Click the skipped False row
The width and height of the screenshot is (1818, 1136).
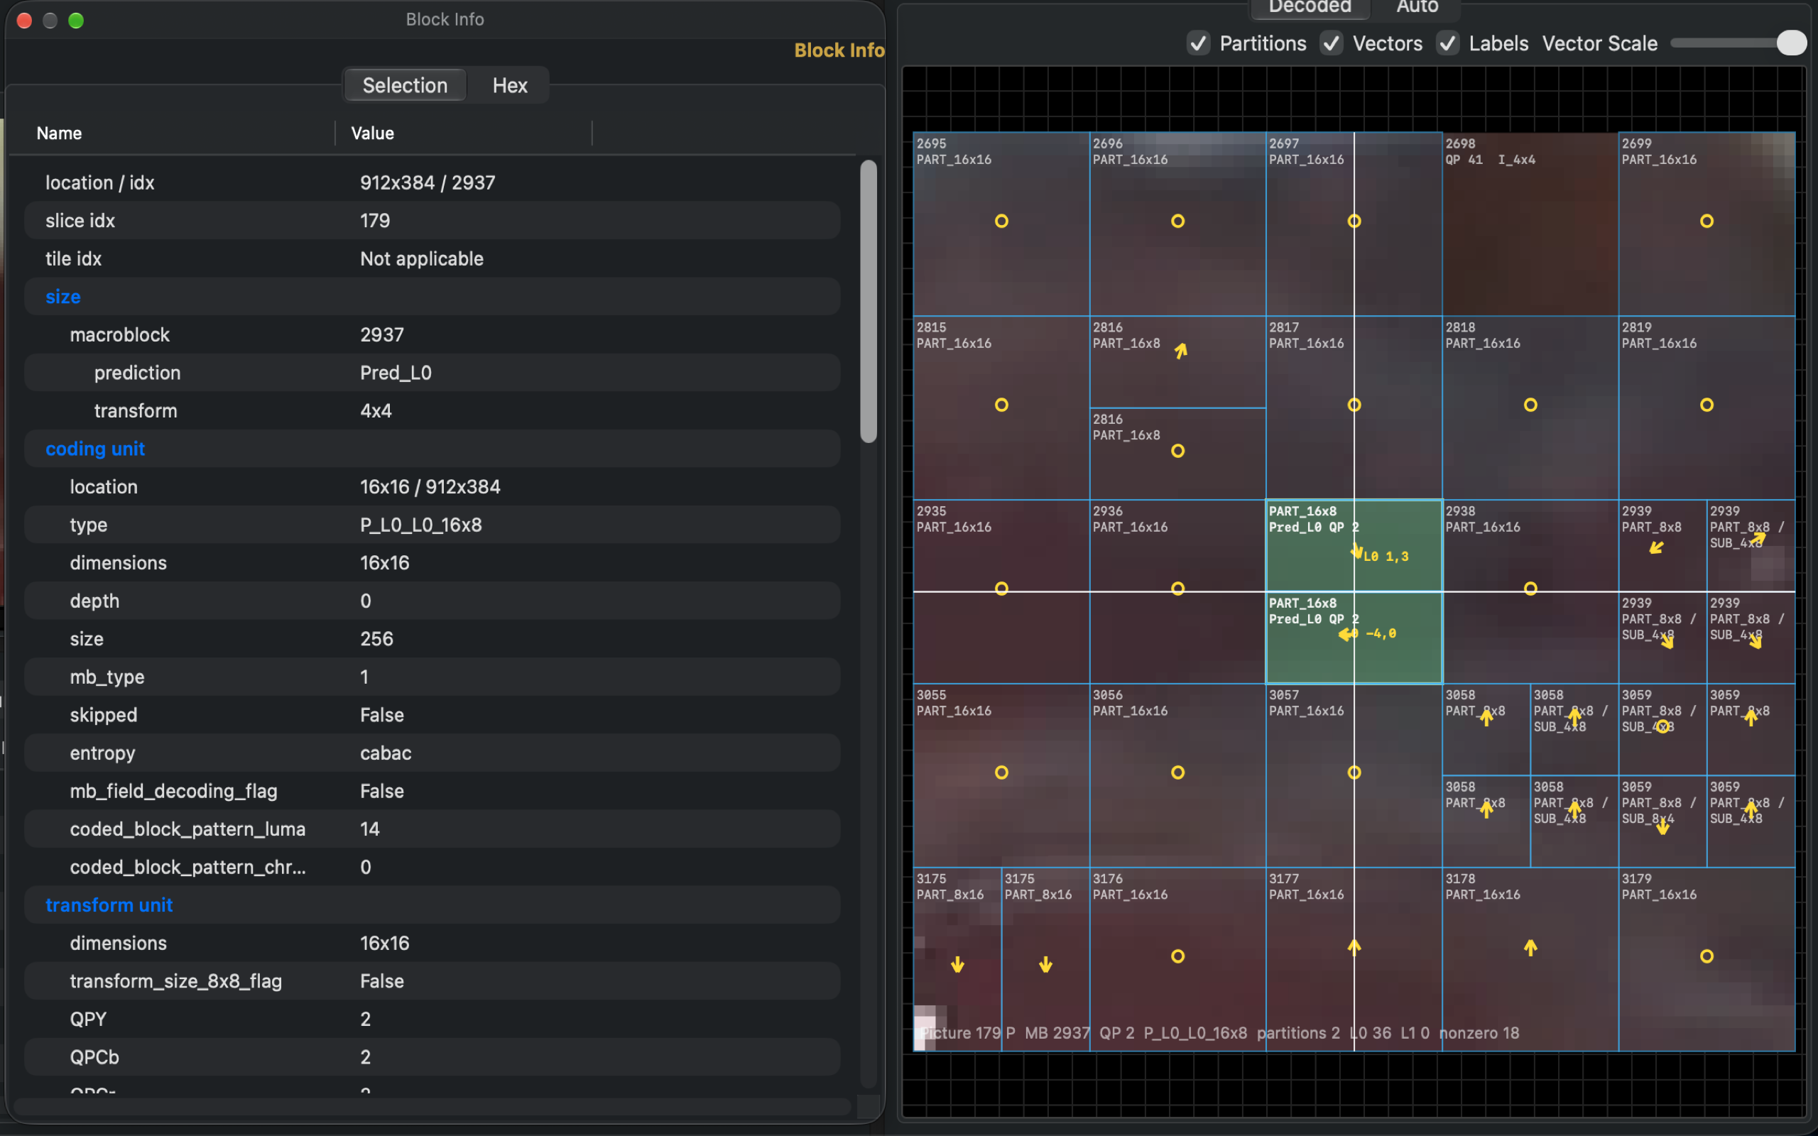coord(432,714)
